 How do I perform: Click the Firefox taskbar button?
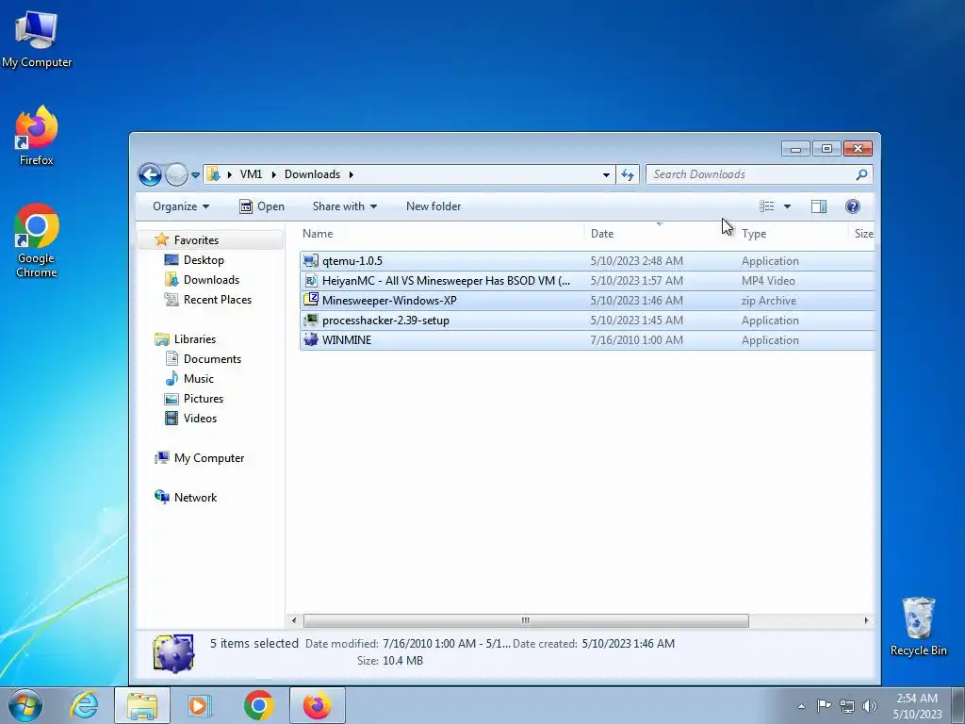coord(317,705)
